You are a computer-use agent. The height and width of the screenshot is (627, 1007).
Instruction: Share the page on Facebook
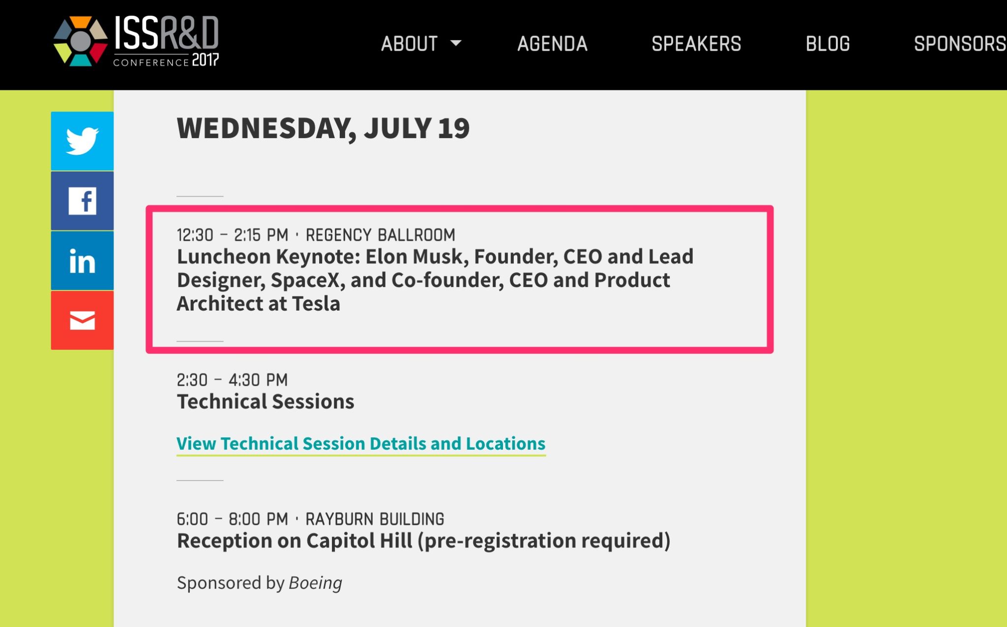(x=82, y=201)
